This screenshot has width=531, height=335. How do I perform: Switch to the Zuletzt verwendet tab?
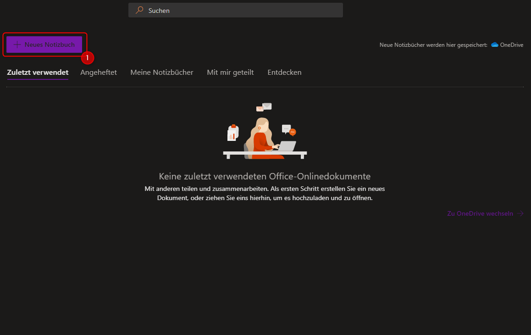pyautogui.click(x=38, y=73)
